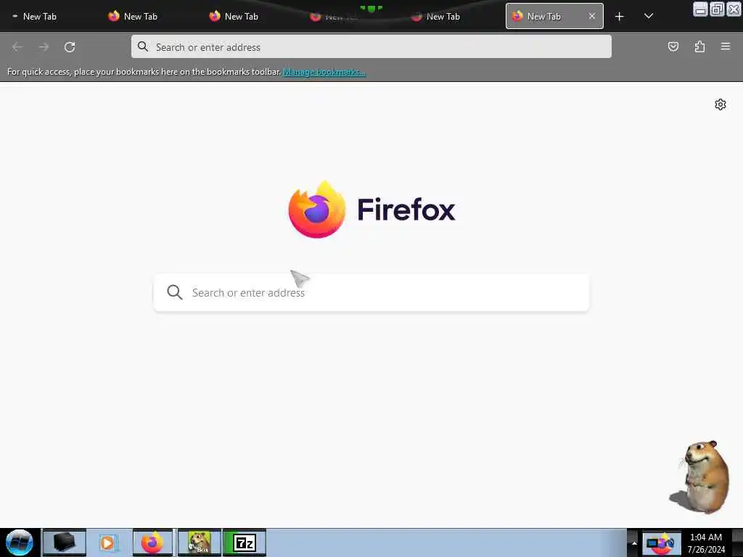Minimize the Firefox window

pyautogui.click(x=700, y=9)
